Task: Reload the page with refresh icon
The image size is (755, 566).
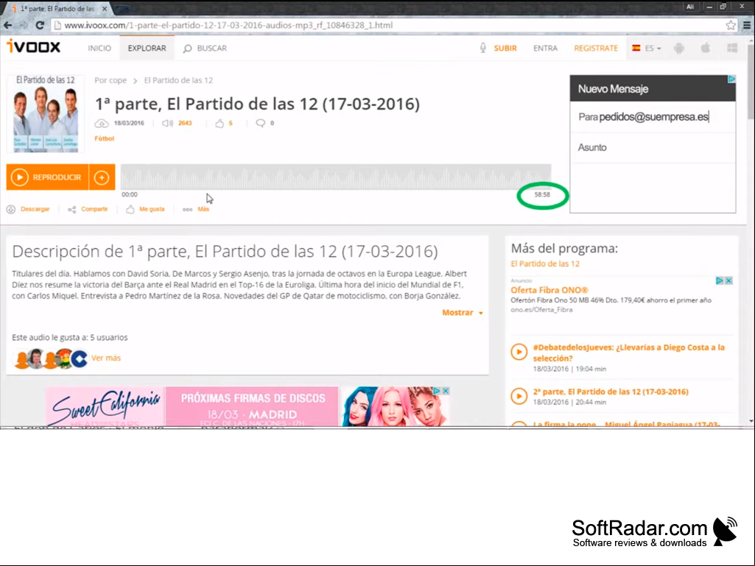Action: click(x=40, y=25)
